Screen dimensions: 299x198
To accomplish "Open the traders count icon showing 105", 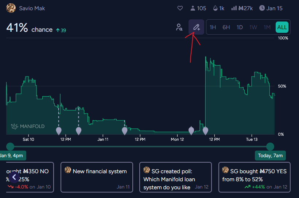I will tap(193, 8).
